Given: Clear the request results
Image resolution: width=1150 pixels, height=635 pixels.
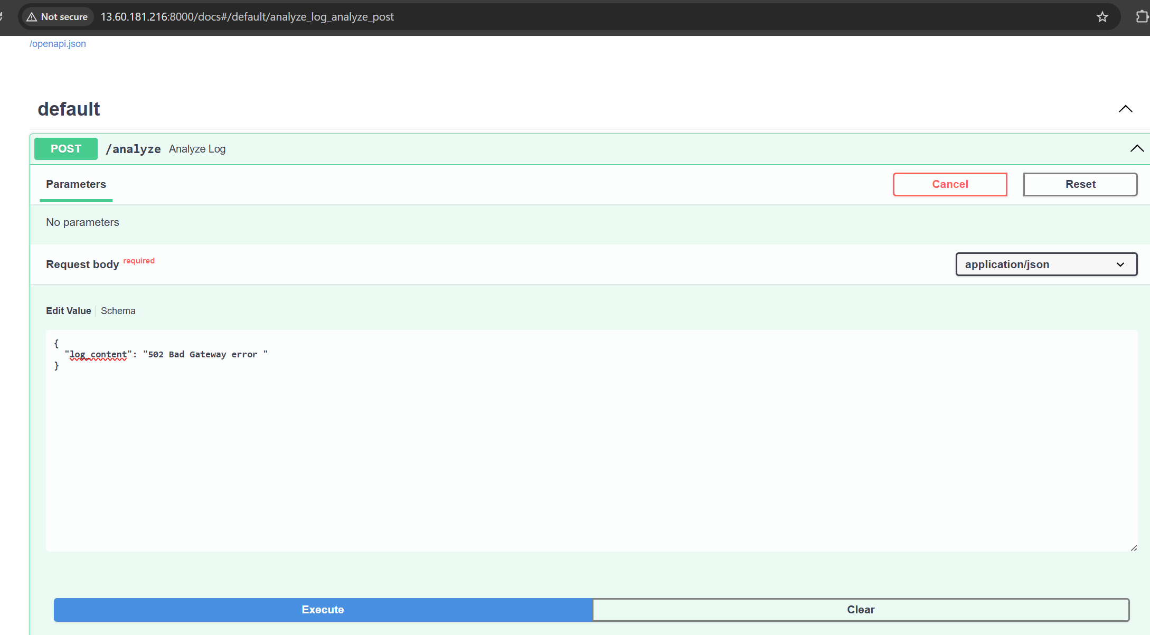Looking at the screenshot, I should pos(861,610).
